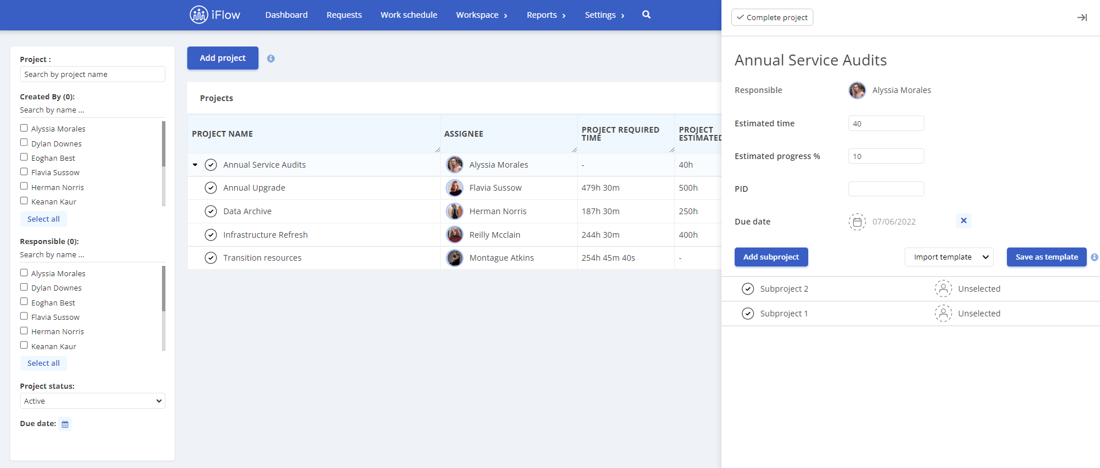
Task: Check Dylan Downes under Responsible
Action: [24, 287]
